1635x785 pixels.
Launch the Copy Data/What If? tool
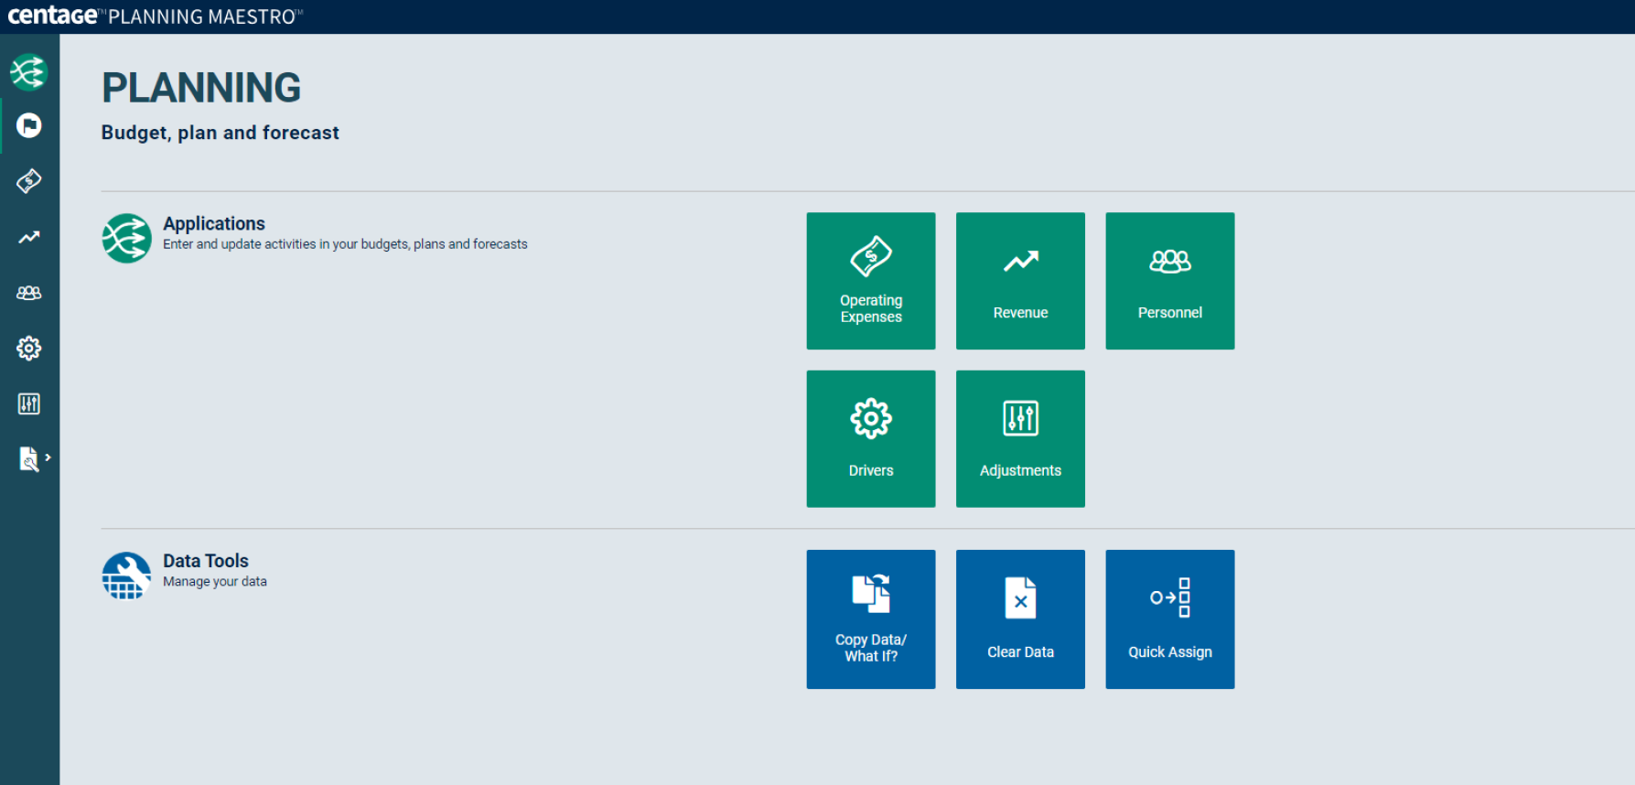[x=870, y=618]
